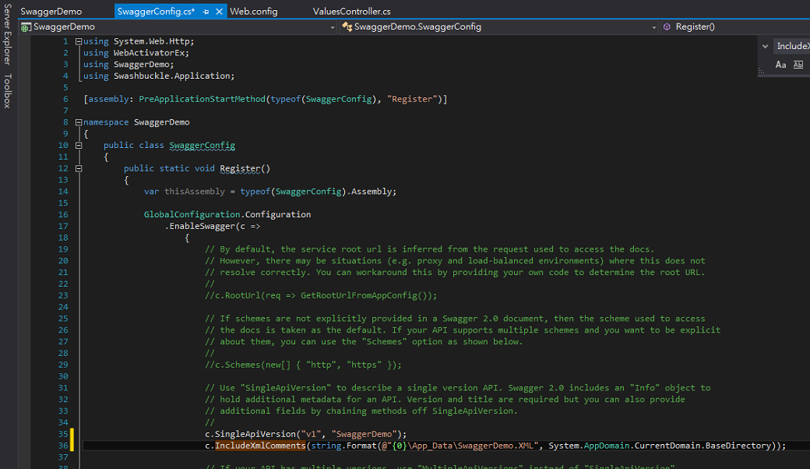Screen dimensions: 810x469
Task: Close the SwaggerConfig.cs tab
Action: [x=219, y=12]
